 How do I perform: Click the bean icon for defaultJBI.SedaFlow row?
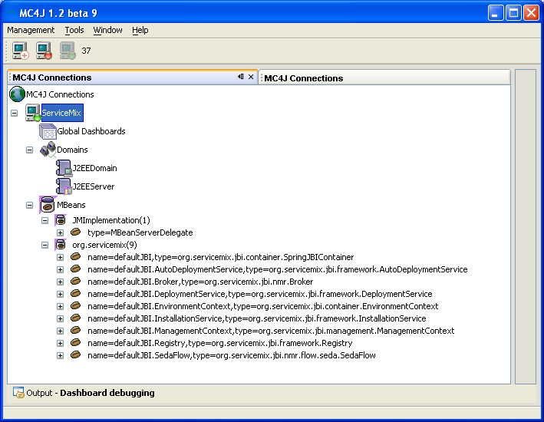click(x=75, y=354)
